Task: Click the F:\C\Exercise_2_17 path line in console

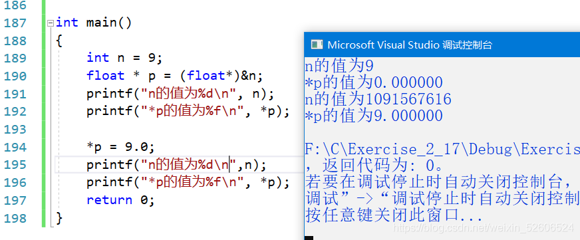Action: (x=442, y=150)
